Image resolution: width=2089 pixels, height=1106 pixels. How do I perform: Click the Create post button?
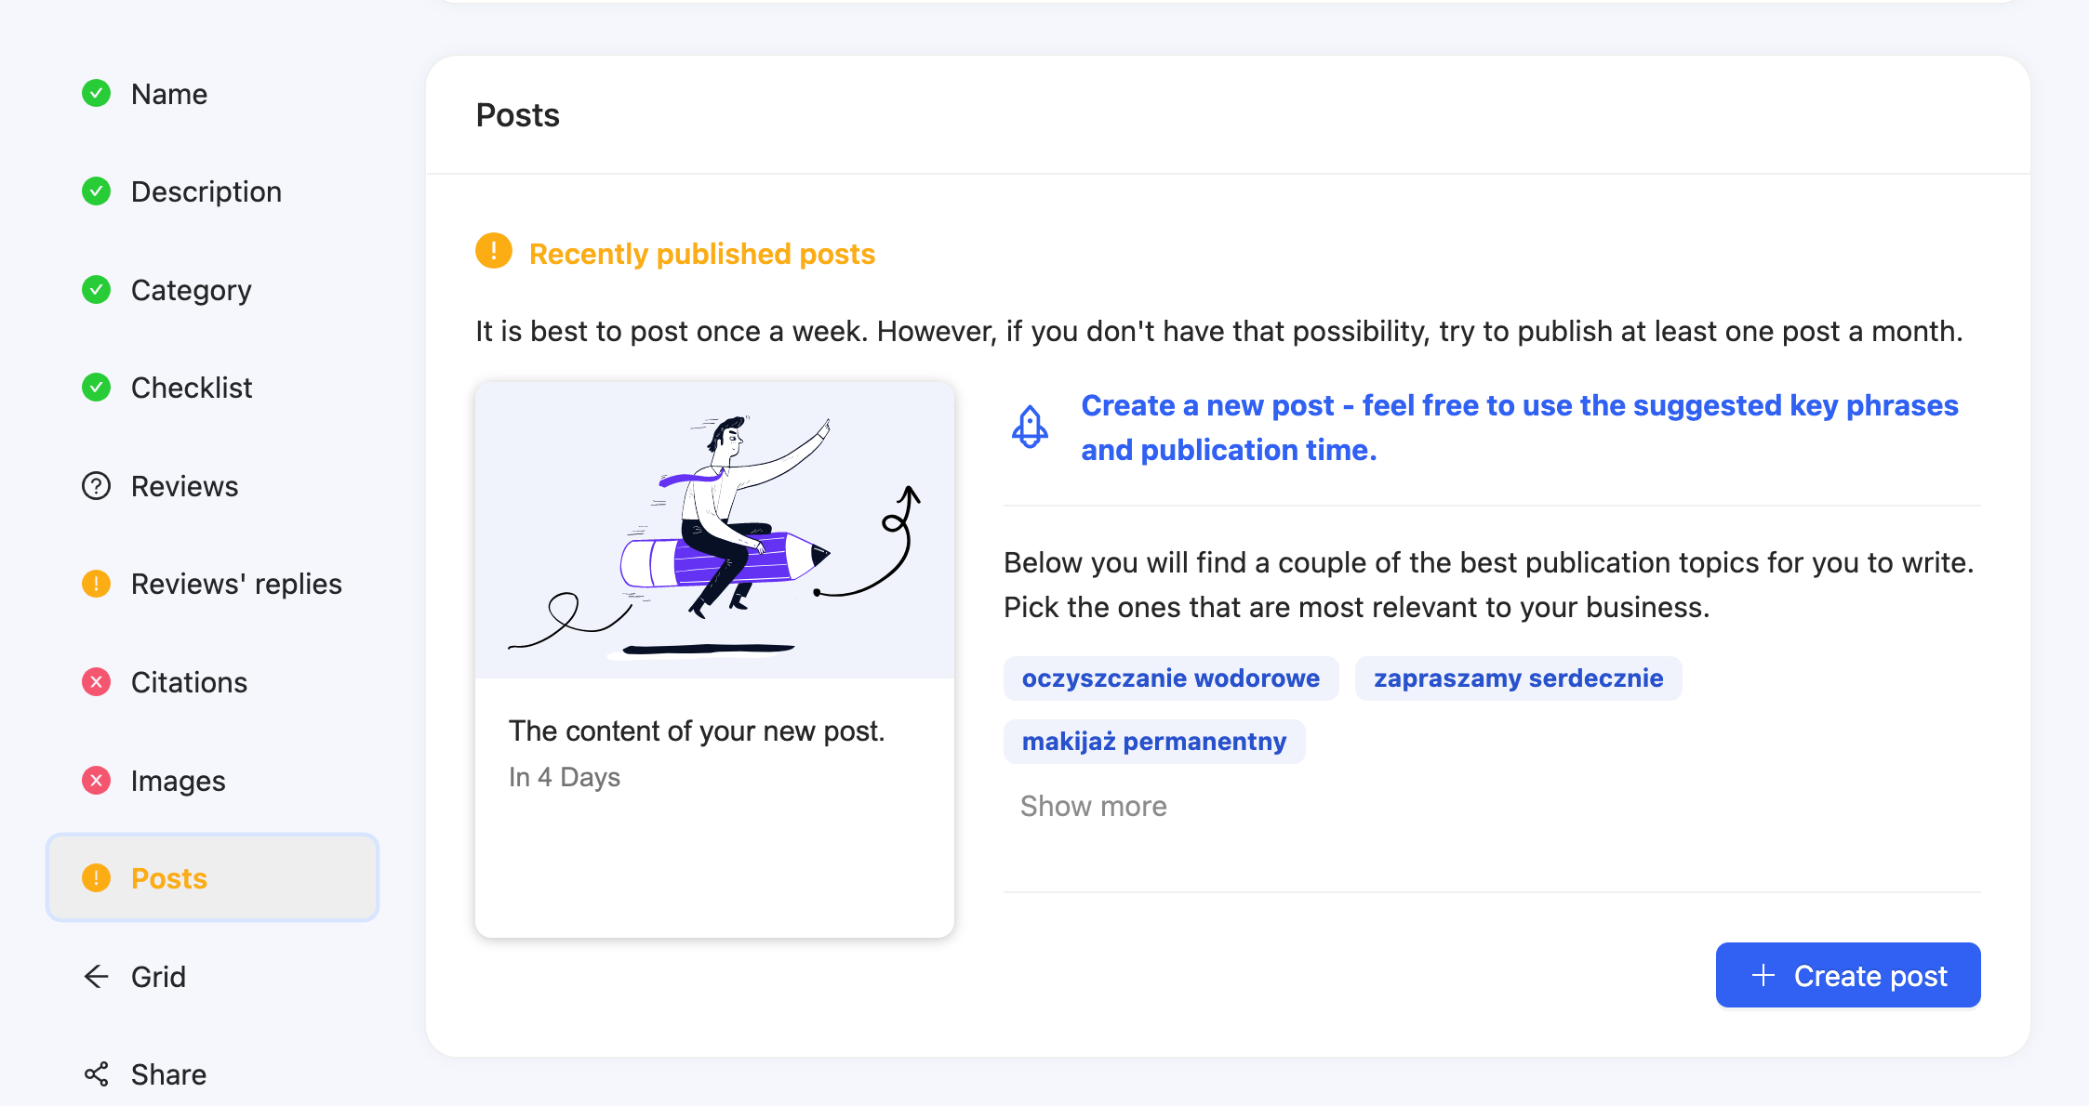(1848, 975)
